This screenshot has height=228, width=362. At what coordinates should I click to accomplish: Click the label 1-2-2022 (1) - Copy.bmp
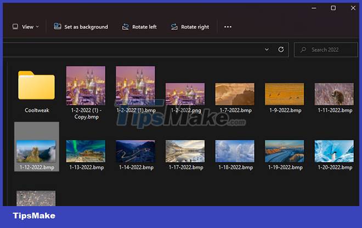click(87, 113)
